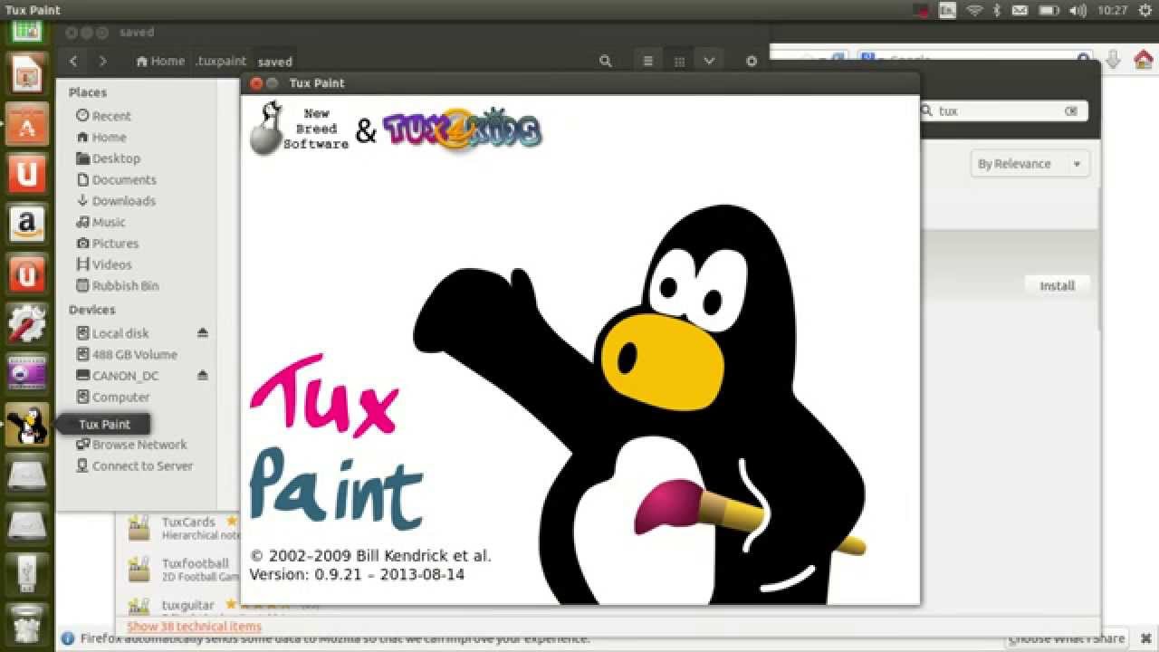
Task: Eject the Local disk device
Action: click(202, 333)
